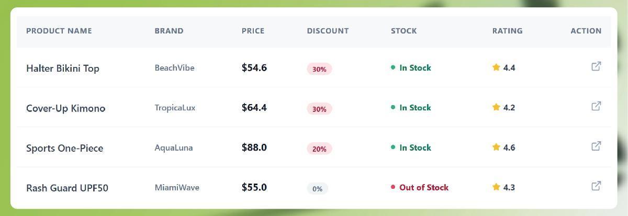The image size is (628, 216).
Task: Select the Halter Bikini Top product name
Action: [x=63, y=69]
